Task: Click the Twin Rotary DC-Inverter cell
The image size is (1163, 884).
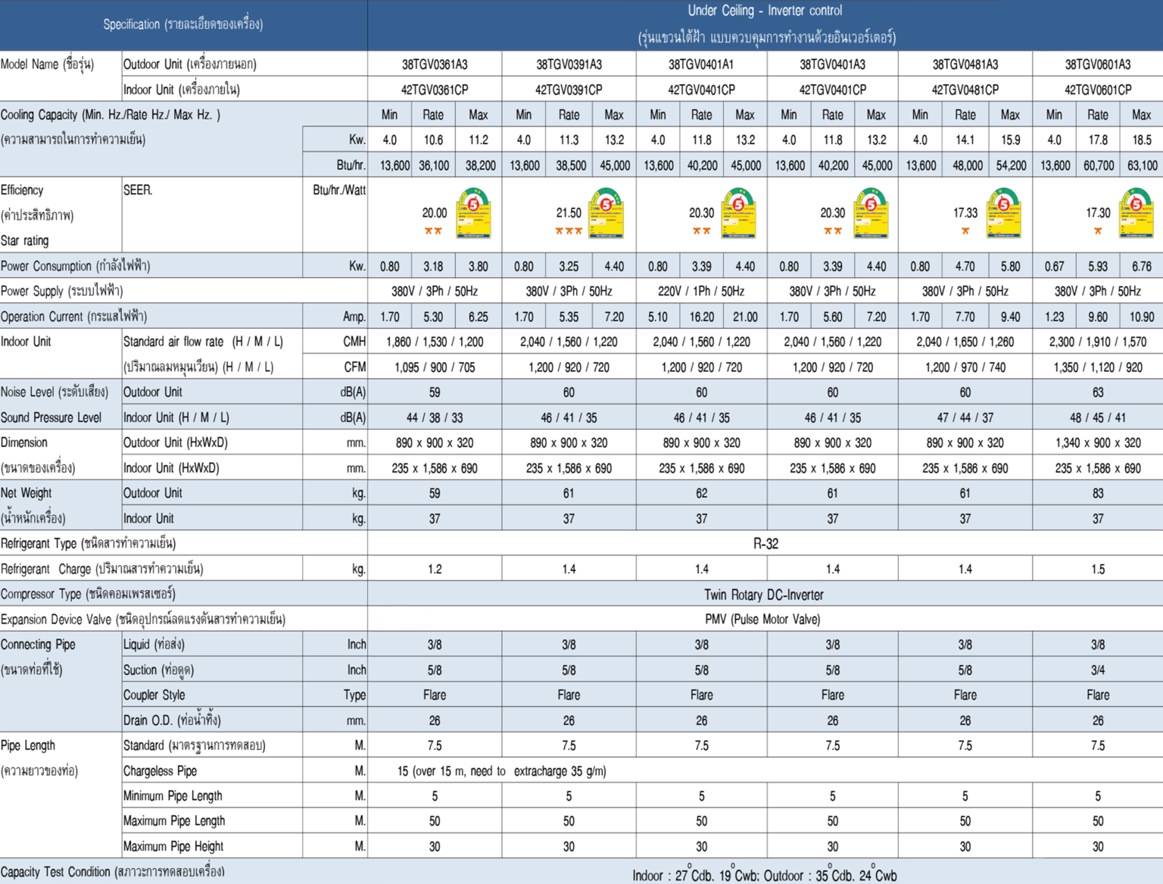Action: [x=763, y=595]
